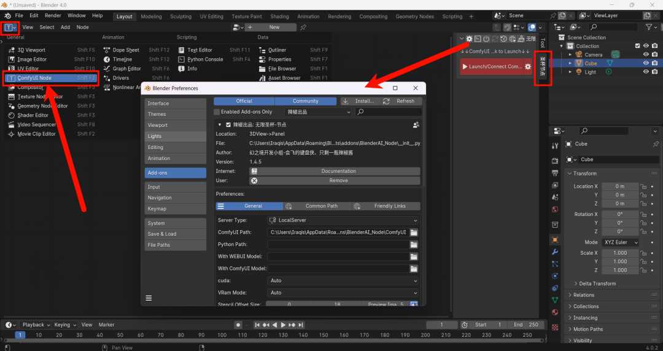663x351 pixels.
Task: Click the folder icon beside Python Path
Action: coord(414,244)
